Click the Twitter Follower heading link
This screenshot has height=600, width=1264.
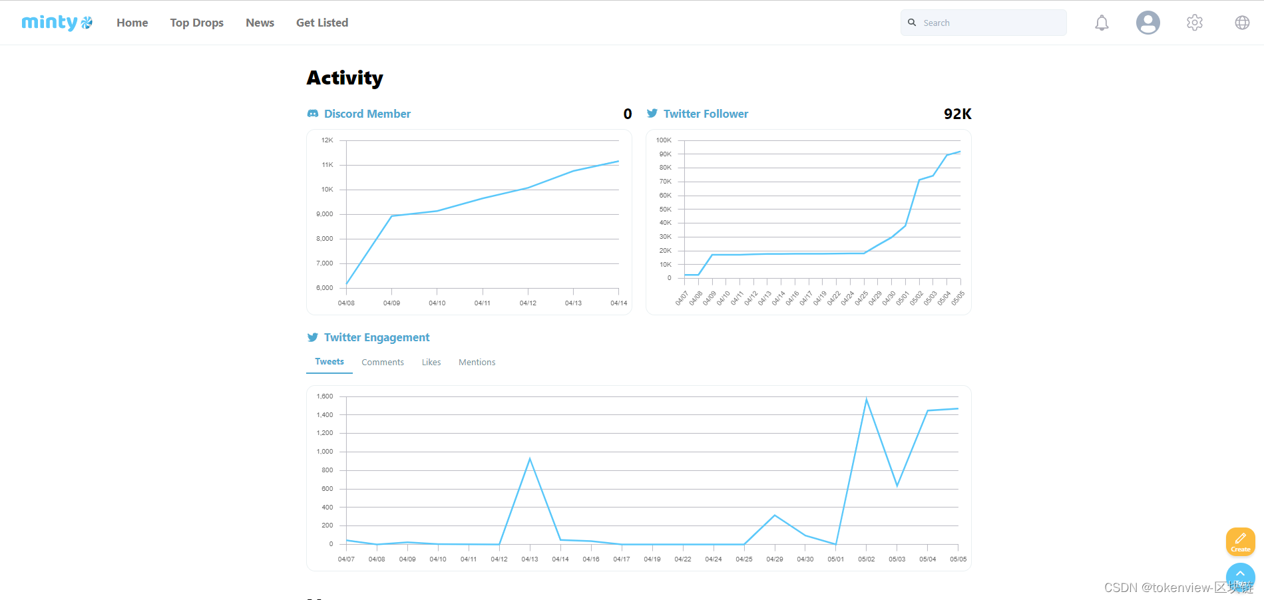706,114
